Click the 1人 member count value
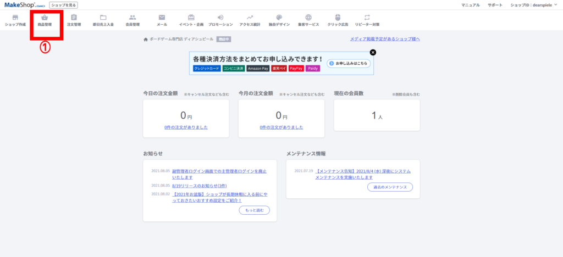563x257 pixels. (x=377, y=115)
